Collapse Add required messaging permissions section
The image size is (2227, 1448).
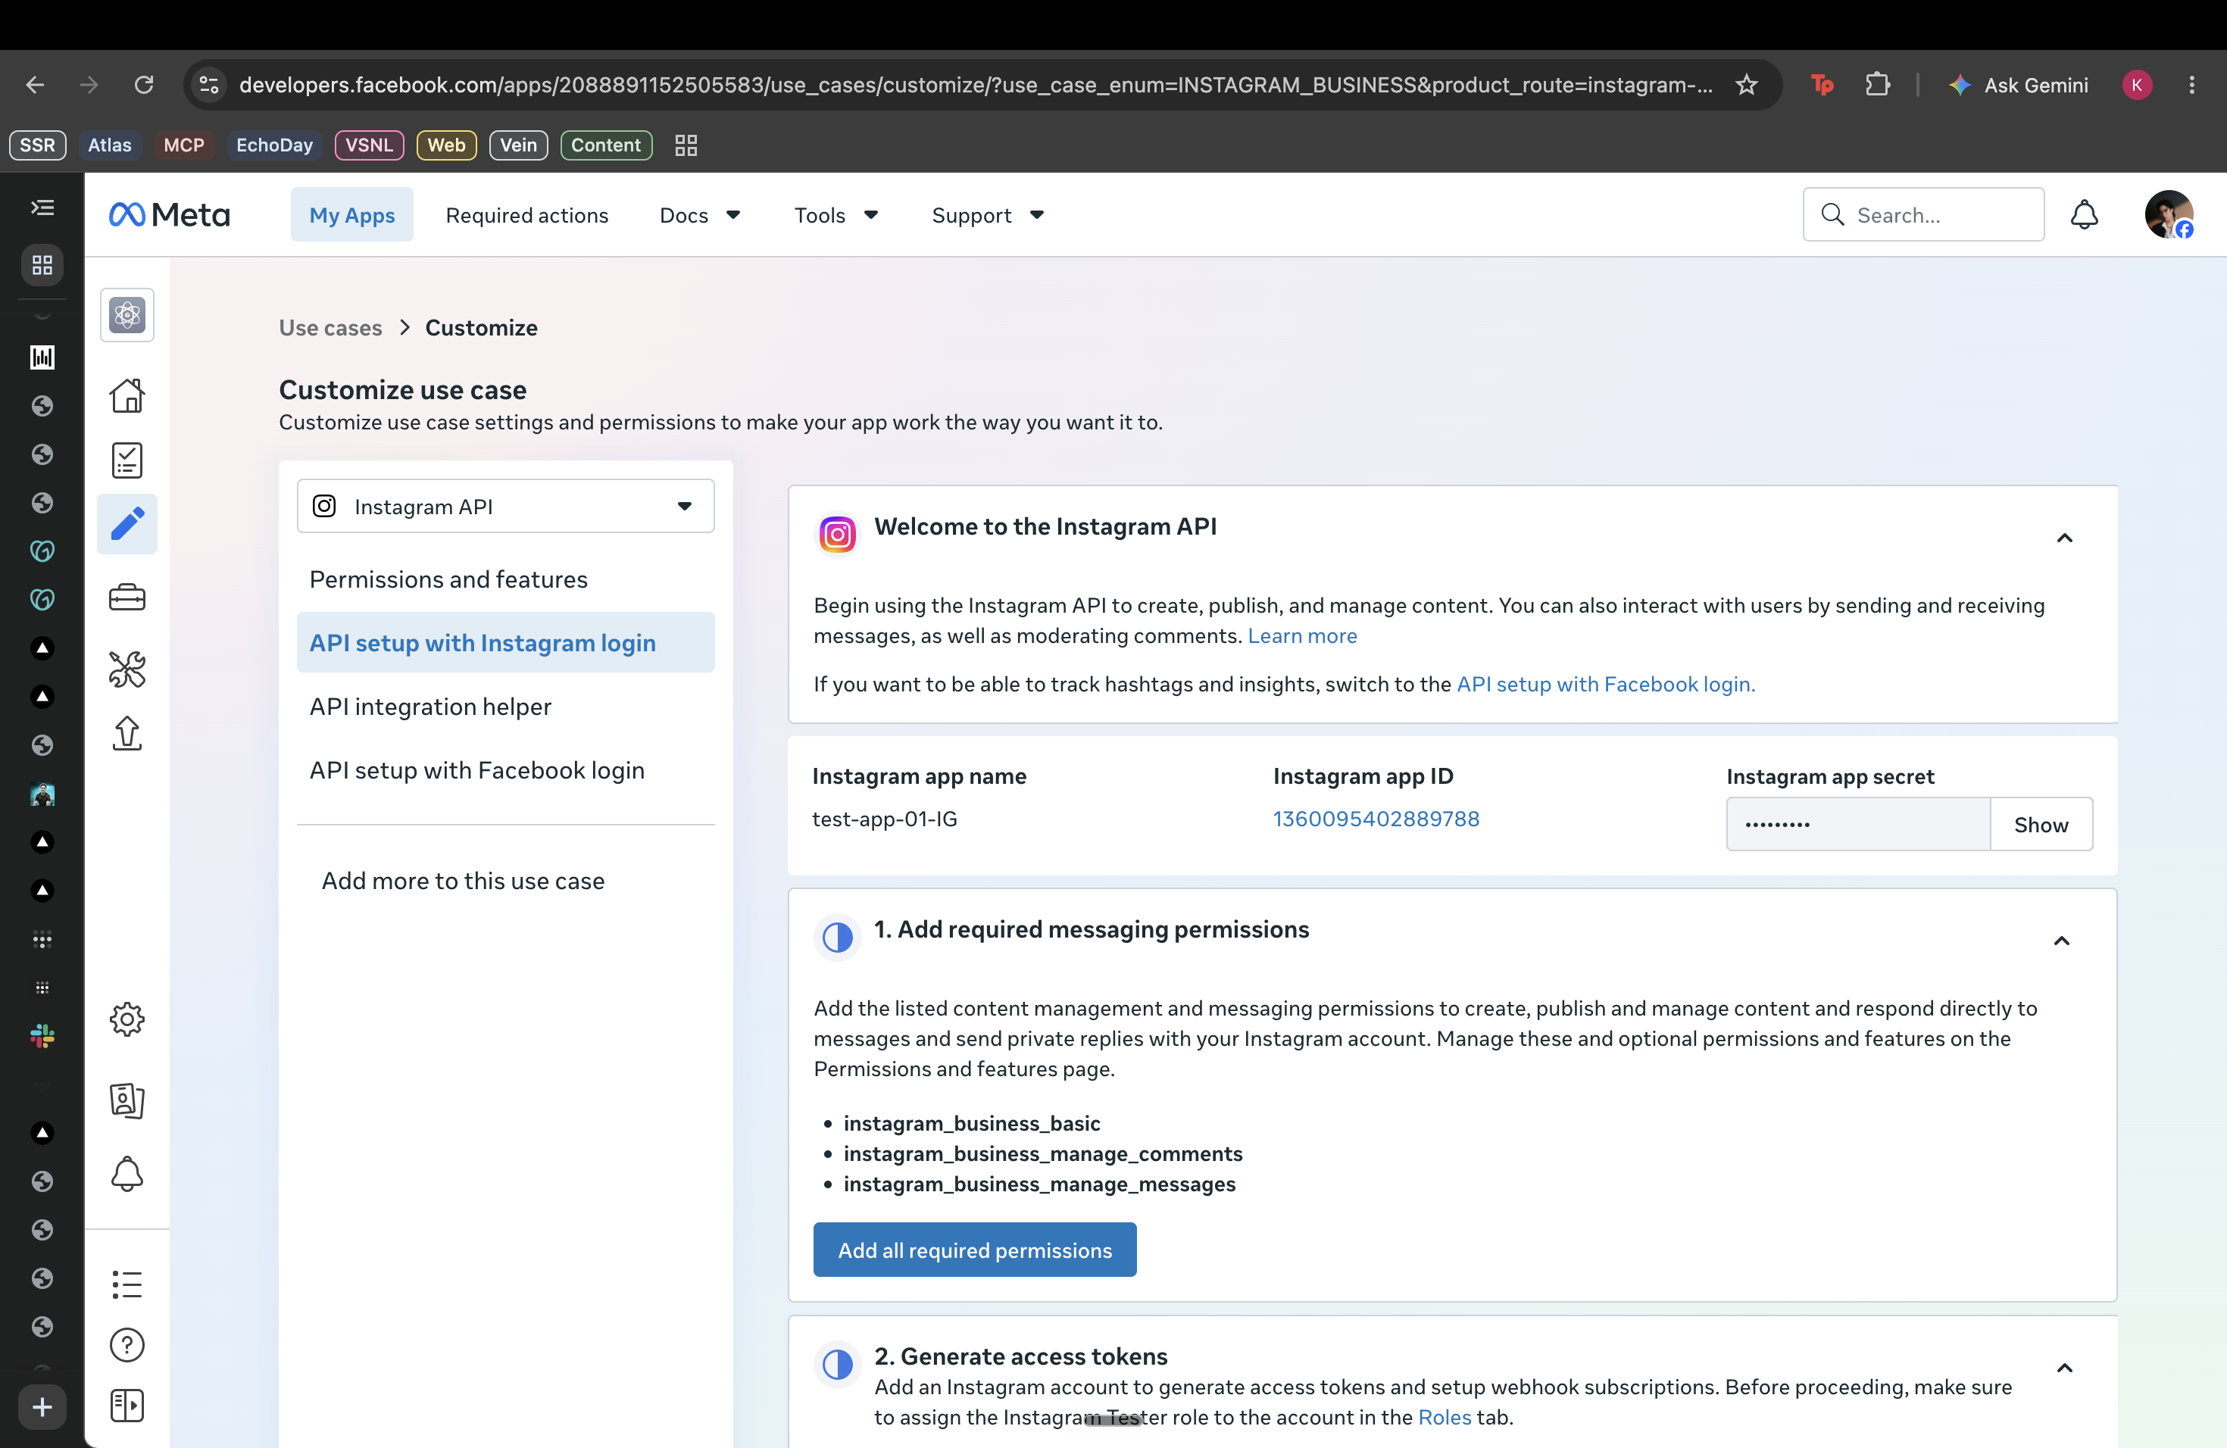(x=2061, y=941)
